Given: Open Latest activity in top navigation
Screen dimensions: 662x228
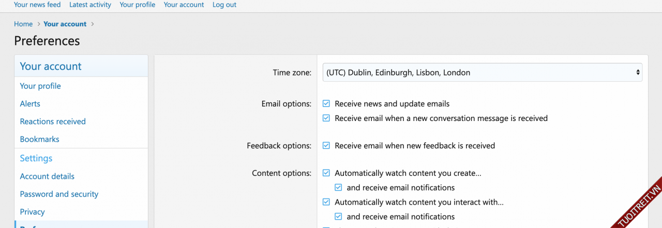Looking at the screenshot, I should click(x=90, y=5).
